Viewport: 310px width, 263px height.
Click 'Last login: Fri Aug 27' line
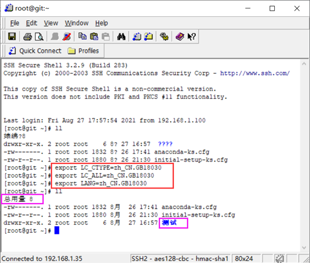click(x=105, y=120)
